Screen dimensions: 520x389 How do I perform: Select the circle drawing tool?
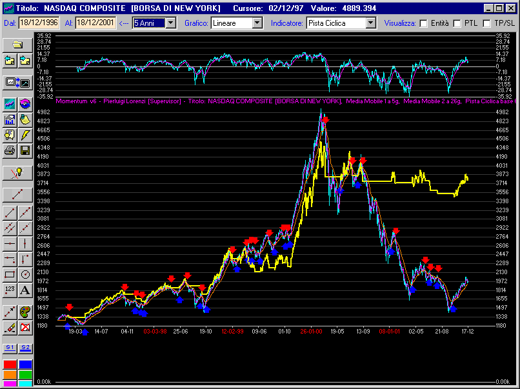[x=25, y=275]
